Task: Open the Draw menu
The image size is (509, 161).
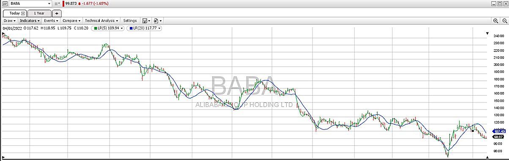Action: (9, 20)
